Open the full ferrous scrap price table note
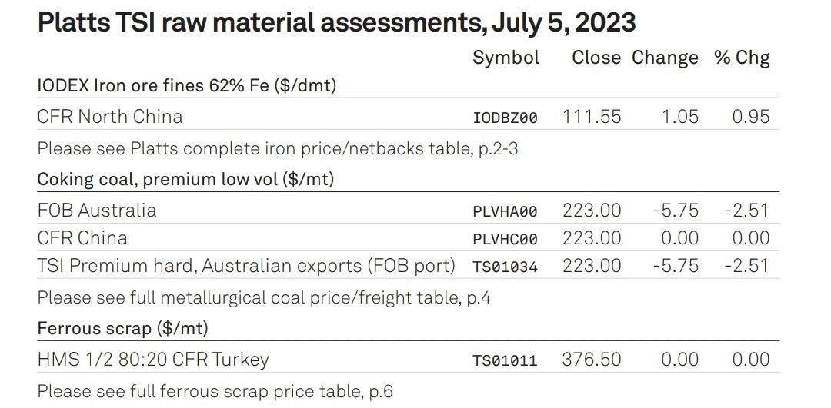Screen dimensions: 831x408 (x=215, y=392)
